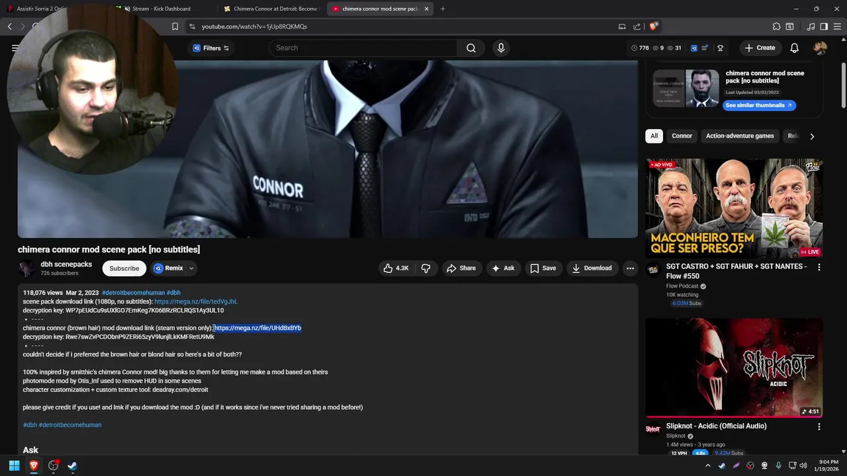Open Maconheiro Tem Que Ser Preso thumbnail
847x476 pixels.
point(734,208)
